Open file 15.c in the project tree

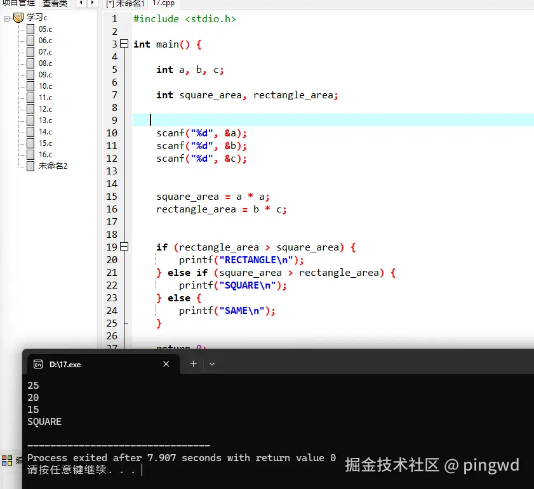(45, 143)
